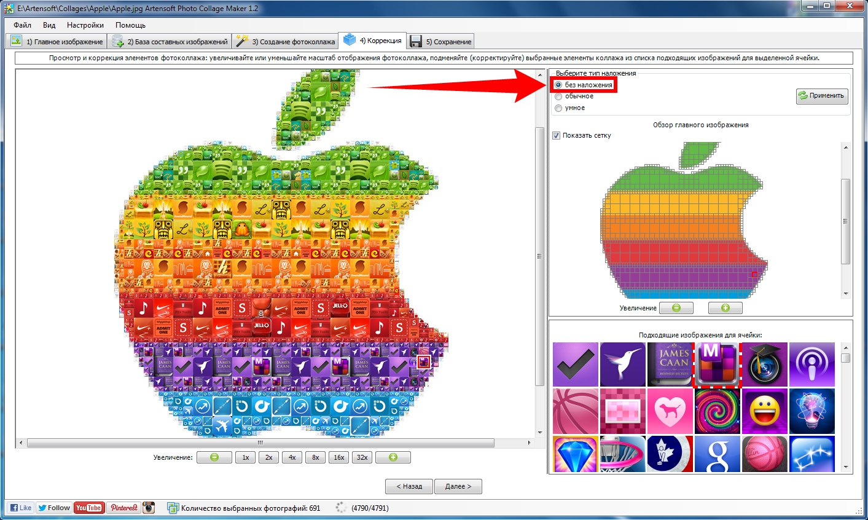Open the Файл menu
This screenshot has height=520, width=868.
click(x=22, y=25)
